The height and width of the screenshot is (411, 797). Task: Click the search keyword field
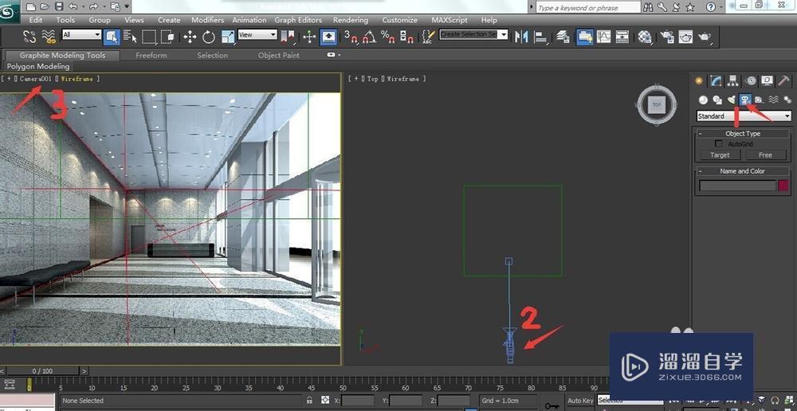click(x=589, y=7)
